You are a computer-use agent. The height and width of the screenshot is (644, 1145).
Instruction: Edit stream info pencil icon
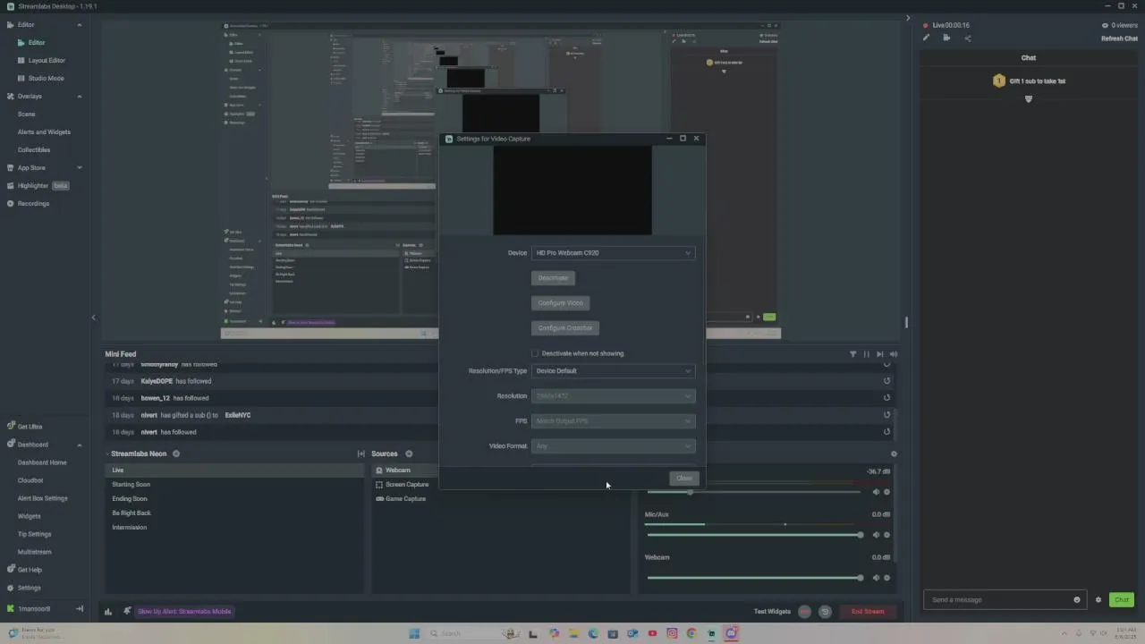(927, 38)
